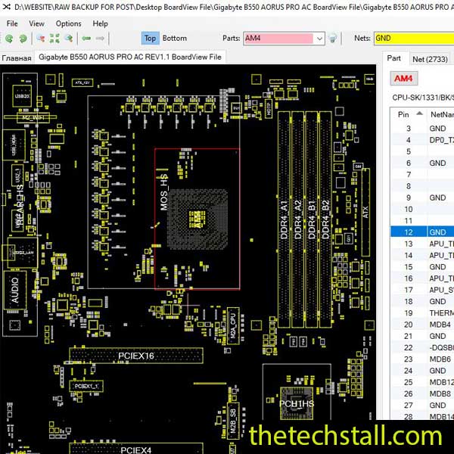454x454 pixels.
Task: Click the ATX_12V connector at top
Action: click(82, 82)
